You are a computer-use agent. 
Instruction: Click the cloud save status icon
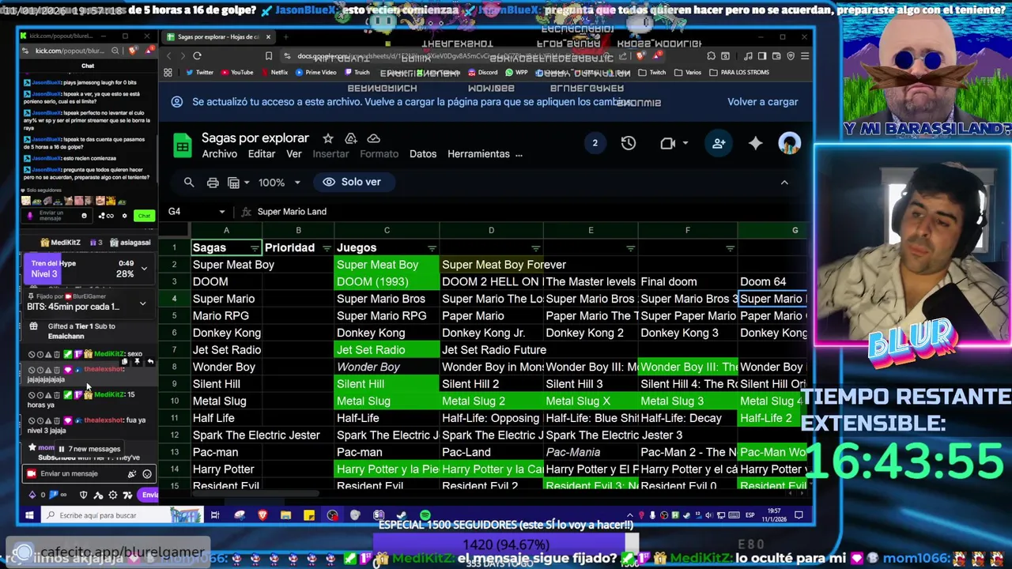point(374,138)
